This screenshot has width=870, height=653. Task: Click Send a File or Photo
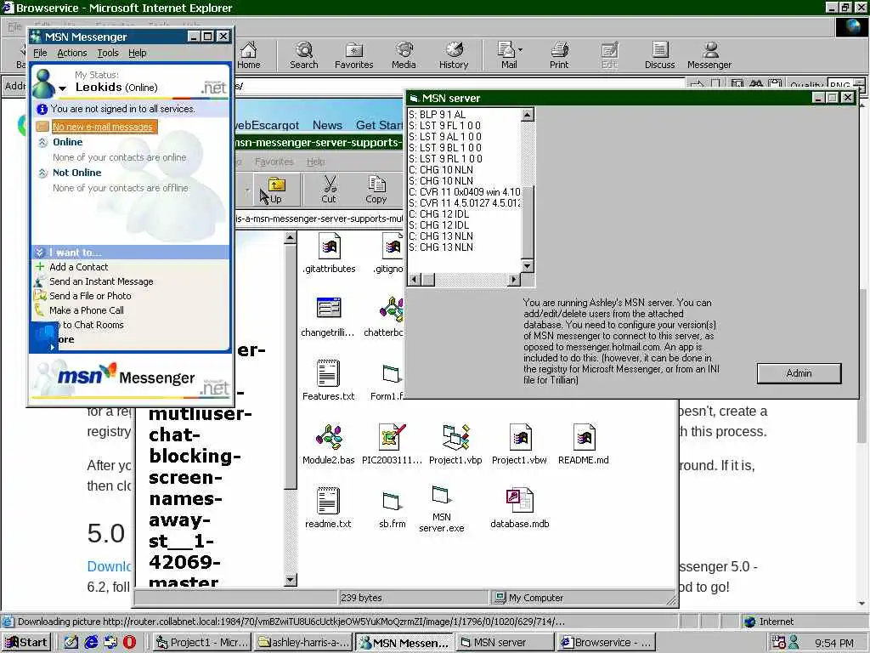(x=90, y=296)
